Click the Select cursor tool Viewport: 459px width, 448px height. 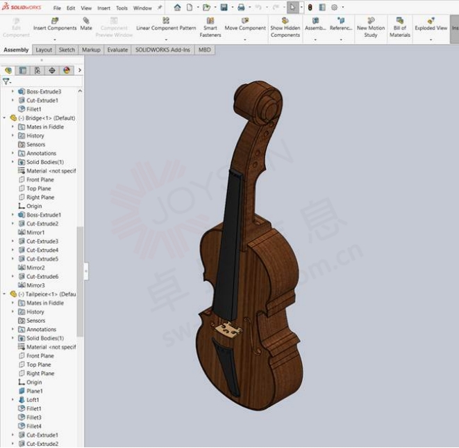(x=292, y=8)
